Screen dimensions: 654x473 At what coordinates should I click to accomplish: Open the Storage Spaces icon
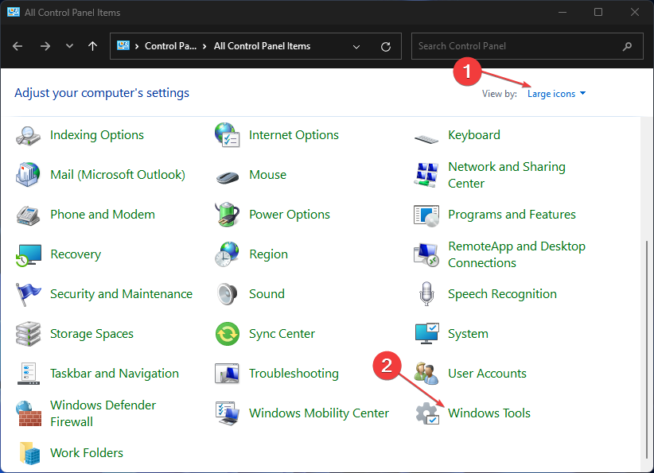pos(29,334)
